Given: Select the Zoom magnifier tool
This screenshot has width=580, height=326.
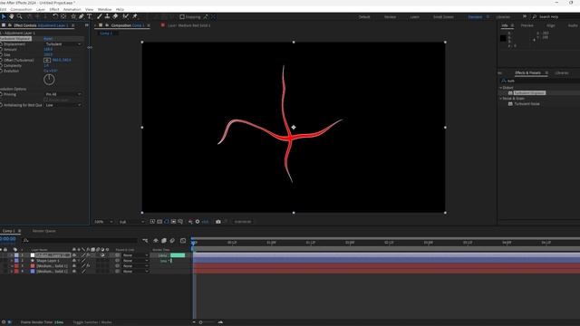Looking at the screenshot, I should [x=20, y=16].
